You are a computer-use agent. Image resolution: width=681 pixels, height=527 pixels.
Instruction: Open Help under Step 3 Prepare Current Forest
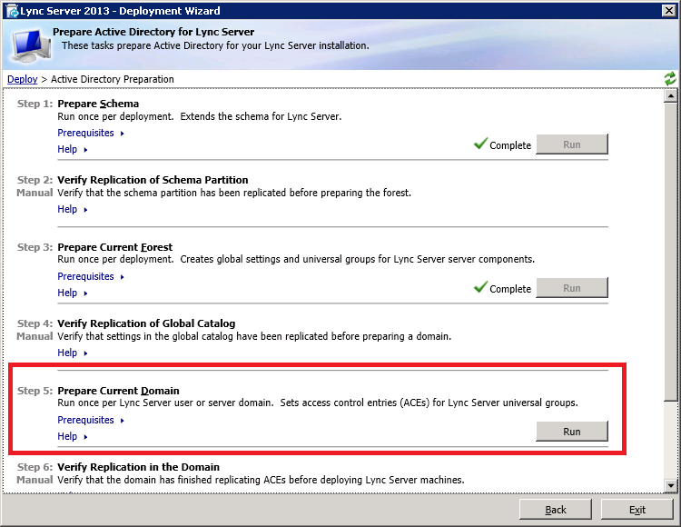click(x=73, y=293)
